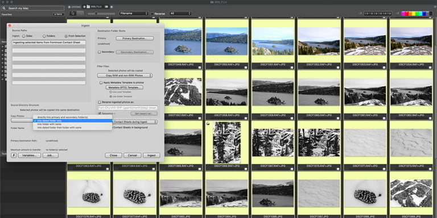Click the magnifier icon in Search my Mac
Viewport: 437px width, 218px height.
(x=4, y=9)
